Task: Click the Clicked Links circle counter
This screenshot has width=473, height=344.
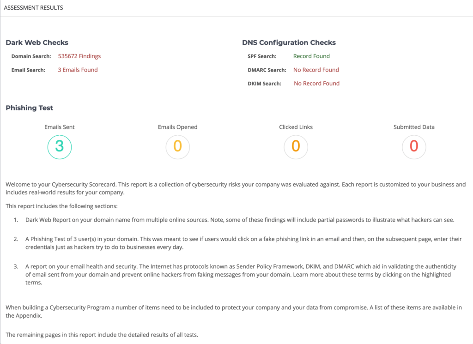Action: (x=296, y=147)
